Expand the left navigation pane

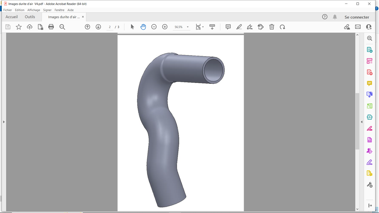click(4, 122)
